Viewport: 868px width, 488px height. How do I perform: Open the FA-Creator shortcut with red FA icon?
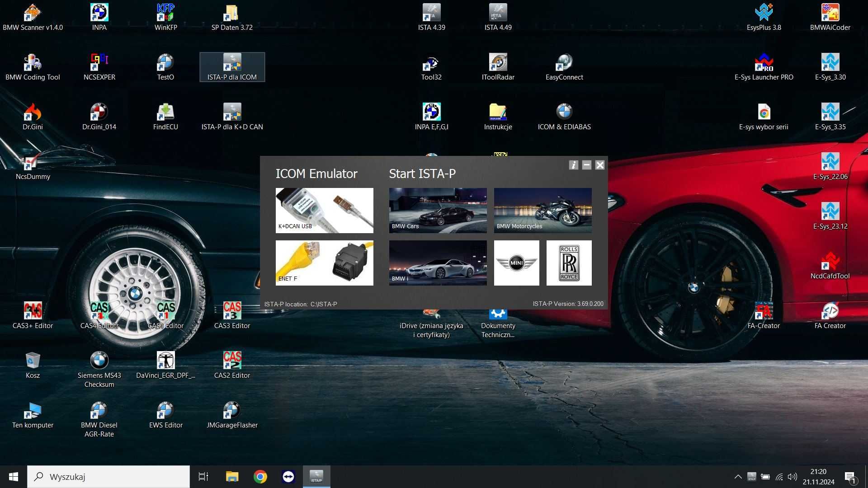(x=764, y=316)
